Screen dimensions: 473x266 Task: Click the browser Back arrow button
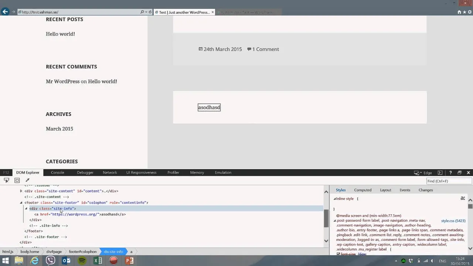(5, 12)
